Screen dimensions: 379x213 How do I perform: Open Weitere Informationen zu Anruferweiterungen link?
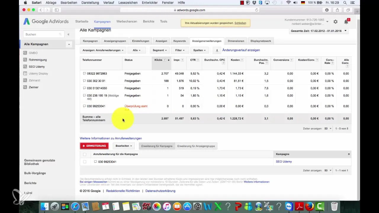tap(111, 138)
